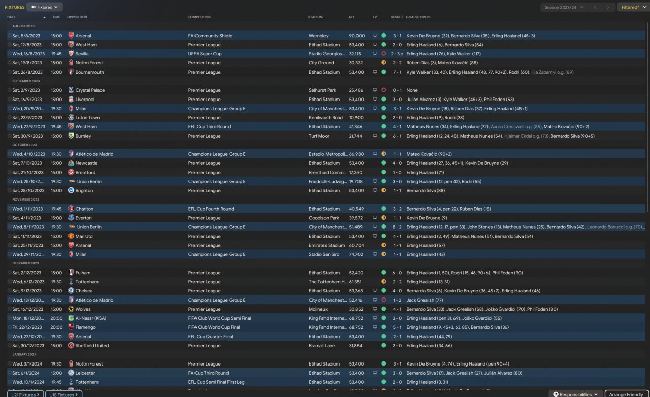Sort by the Goalscorers column header

pos(418,17)
